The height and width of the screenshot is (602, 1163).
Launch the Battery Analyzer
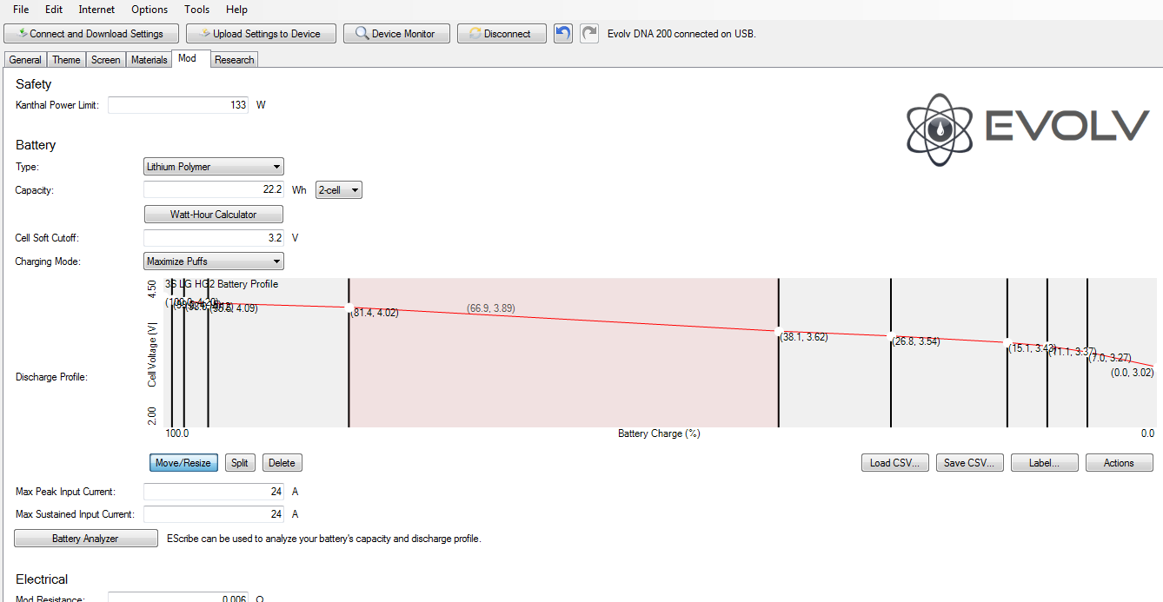coord(85,539)
